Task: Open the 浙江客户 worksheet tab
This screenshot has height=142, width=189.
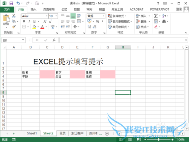Action: click(77, 133)
